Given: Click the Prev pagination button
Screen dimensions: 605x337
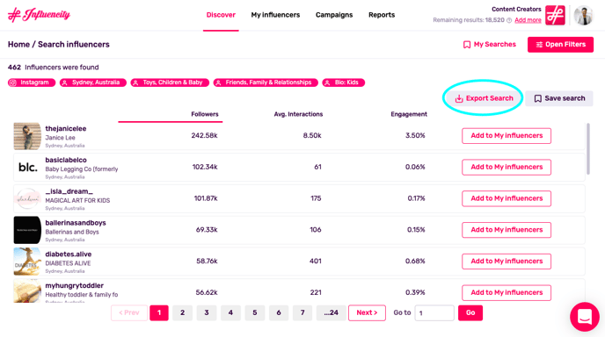Looking at the screenshot, I should (x=129, y=312).
